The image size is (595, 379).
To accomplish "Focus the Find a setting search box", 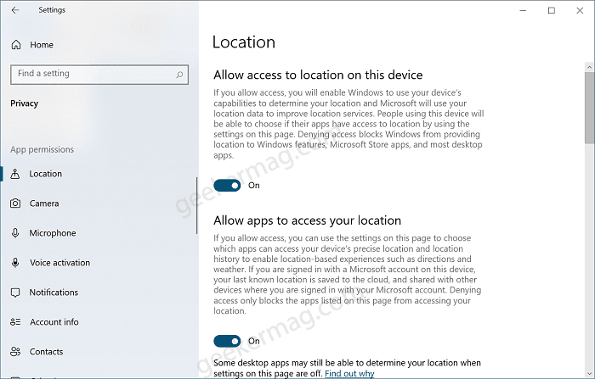I will point(99,75).
